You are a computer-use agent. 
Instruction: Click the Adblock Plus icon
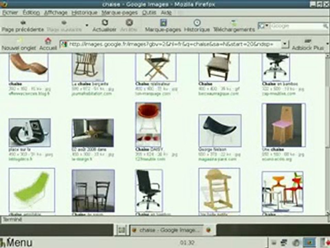pos(308,41)
